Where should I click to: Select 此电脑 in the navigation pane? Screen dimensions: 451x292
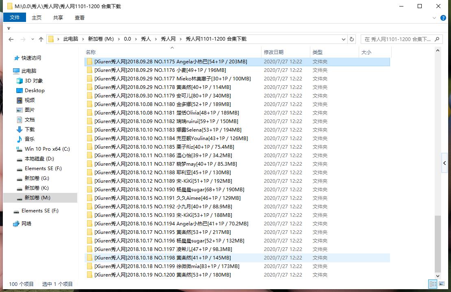25,71
